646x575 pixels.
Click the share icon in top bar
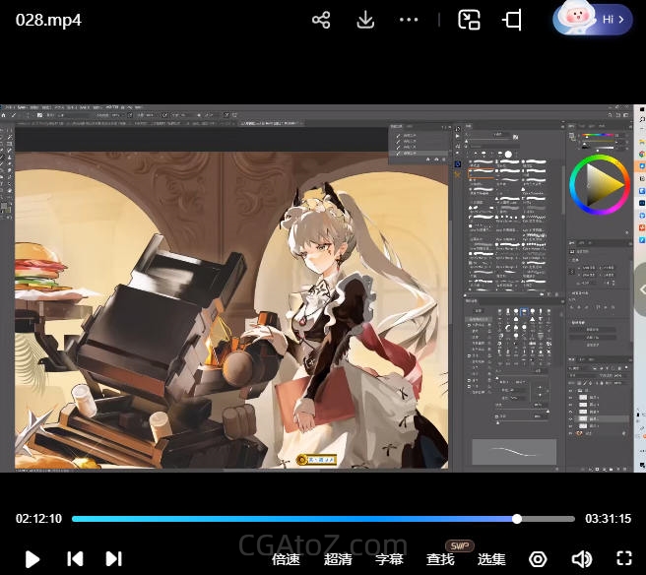[x=321, y=20]
